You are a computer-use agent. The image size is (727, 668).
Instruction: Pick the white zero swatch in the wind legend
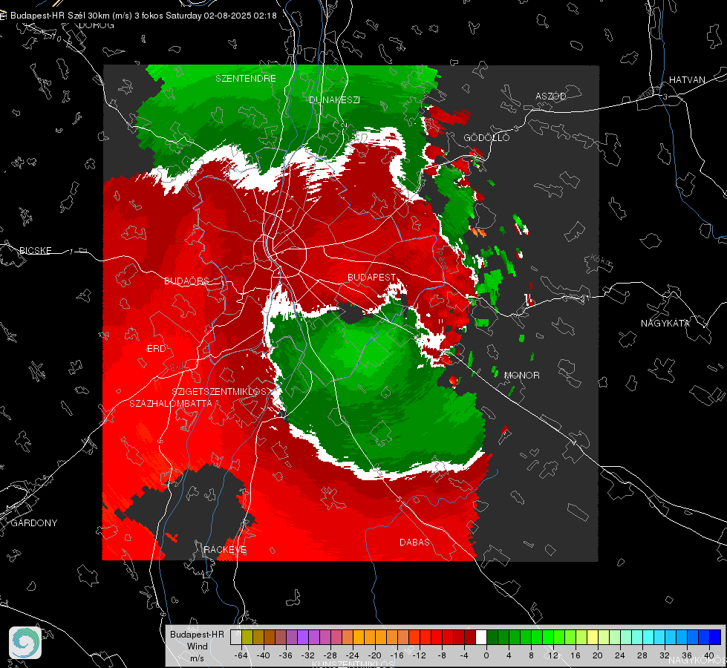481,637
